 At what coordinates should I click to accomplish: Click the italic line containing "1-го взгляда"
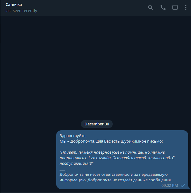[x=117, y=158]
